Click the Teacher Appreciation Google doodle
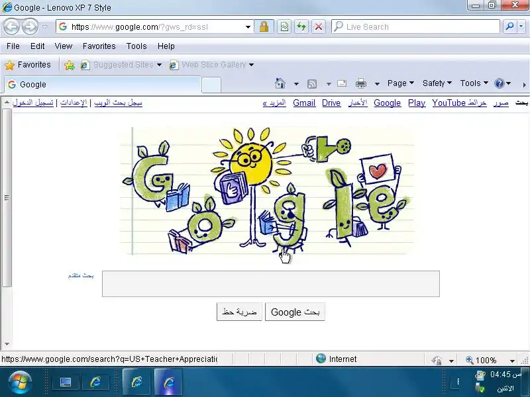This screenshot has height=397, width=530. click(x=268, y=191)
